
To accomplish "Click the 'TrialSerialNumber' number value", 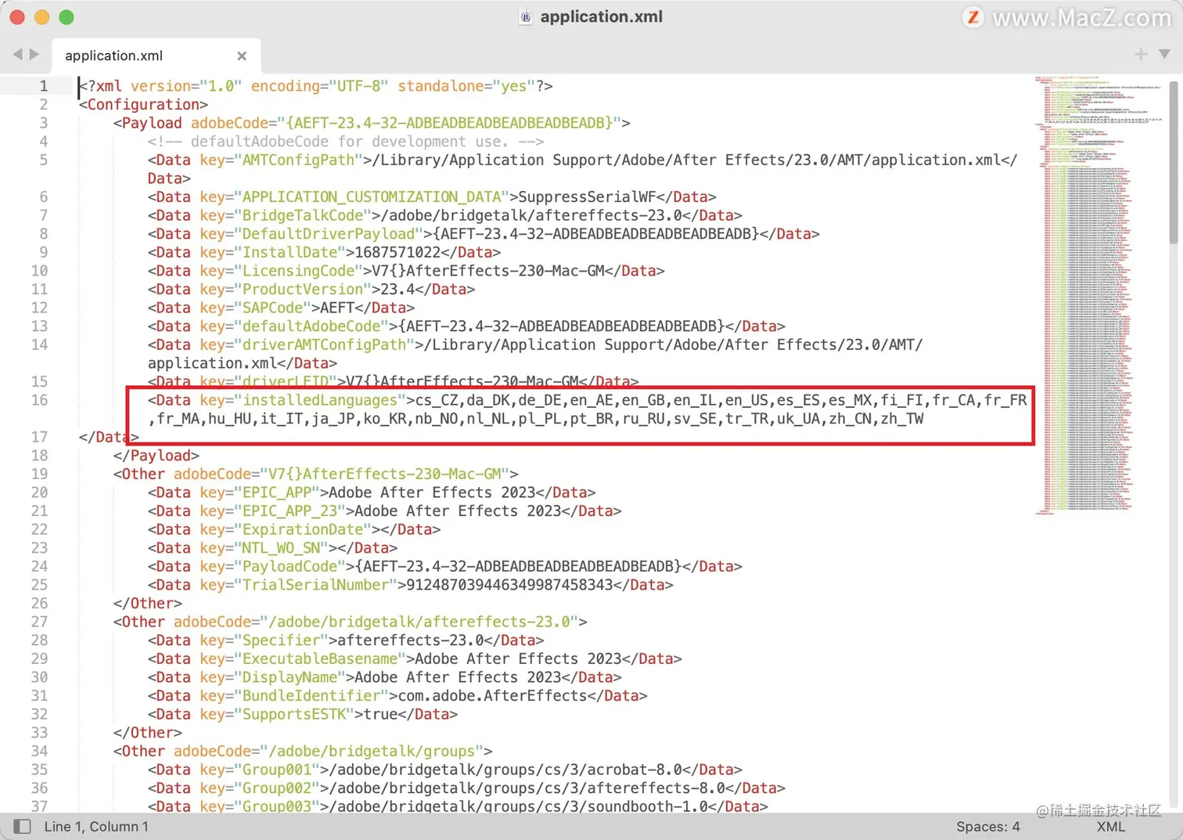I will coord(509,585).
